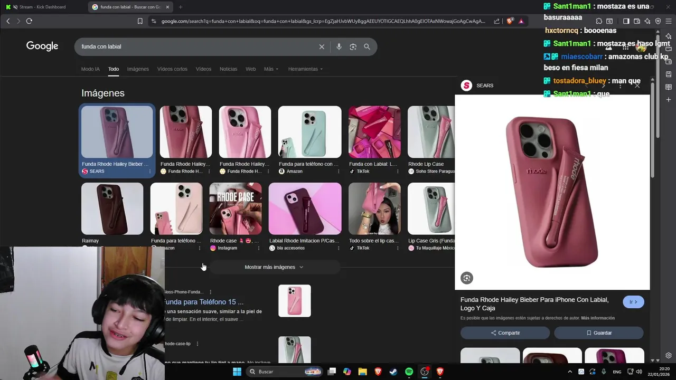This screenshot has height=380, width=676.
Task: Open Brave Wallet in the toolbar
Action: click(637, 21)
